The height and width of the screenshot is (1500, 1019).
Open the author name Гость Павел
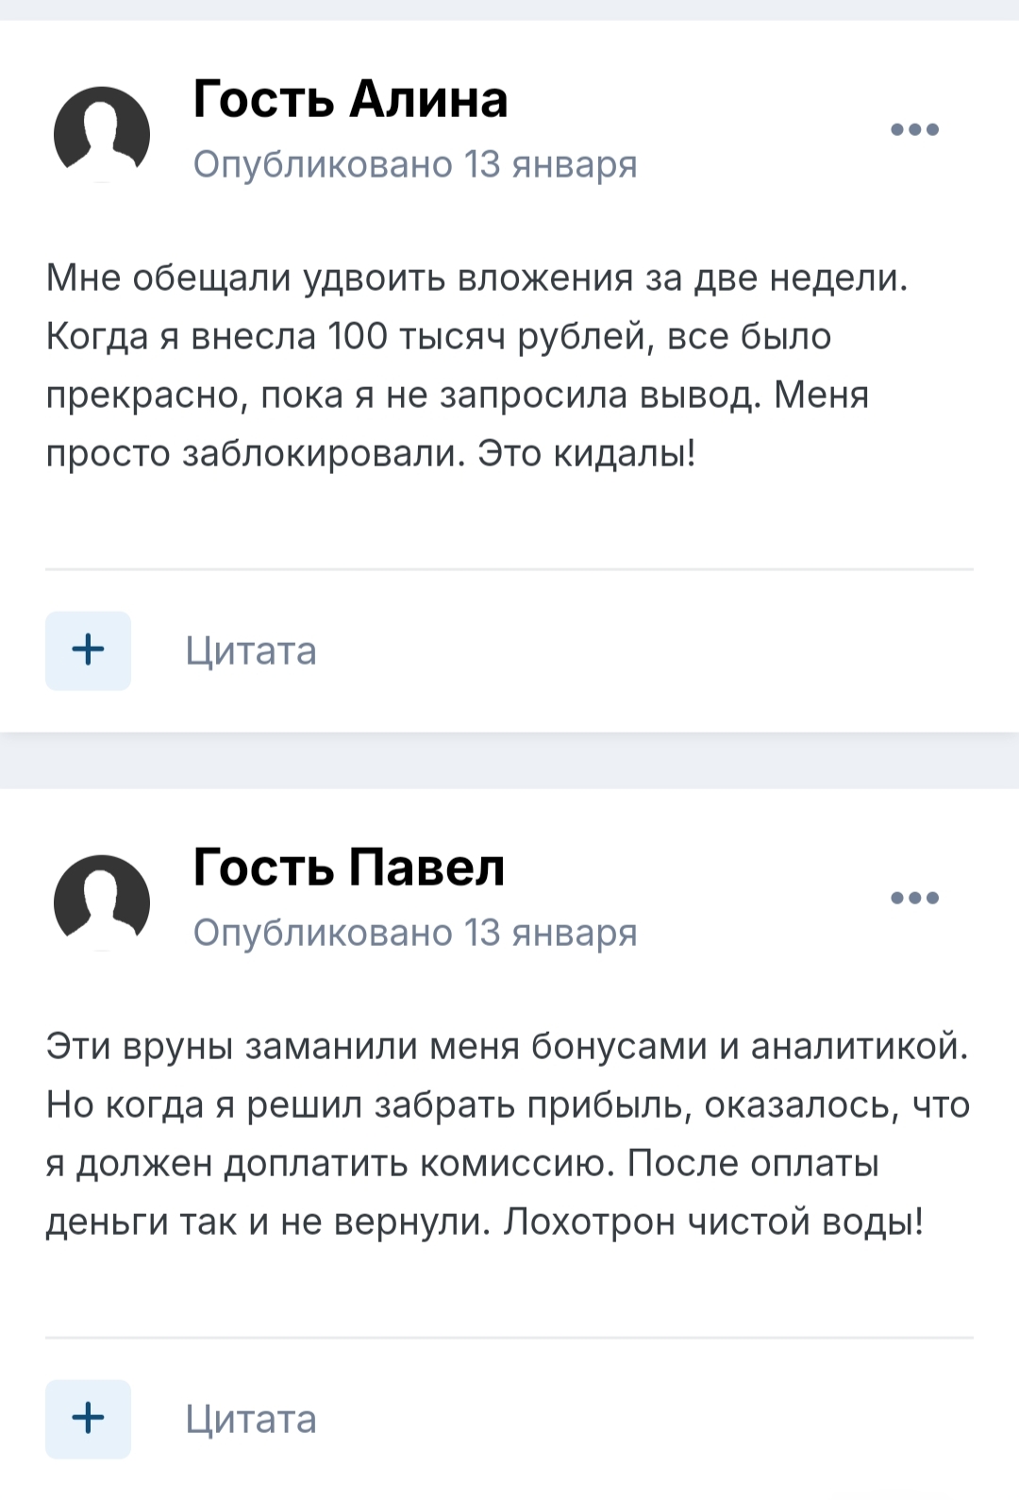[x=348, y=868]
